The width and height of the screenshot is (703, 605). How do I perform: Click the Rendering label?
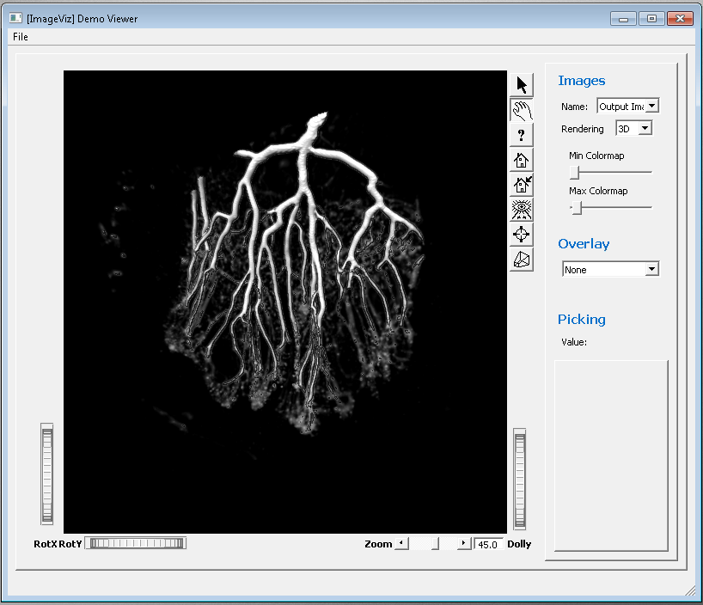pyautogui.click(x=583, y=129)
